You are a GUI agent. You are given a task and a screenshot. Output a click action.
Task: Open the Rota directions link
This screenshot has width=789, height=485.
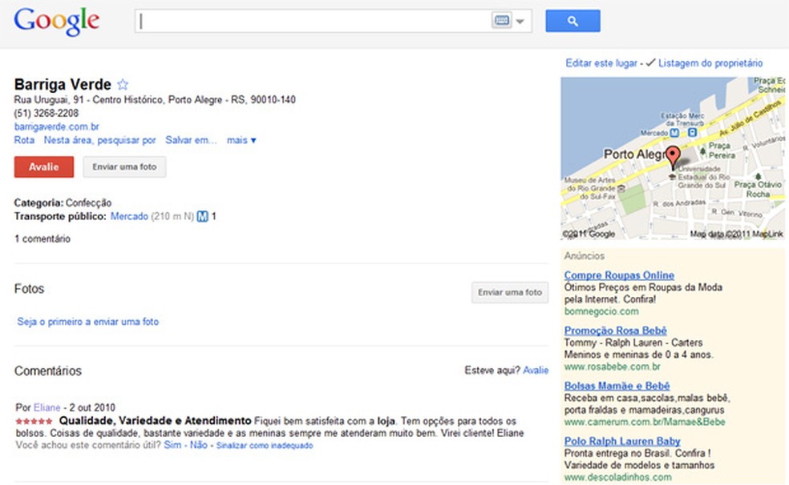(x=24, y=140)
